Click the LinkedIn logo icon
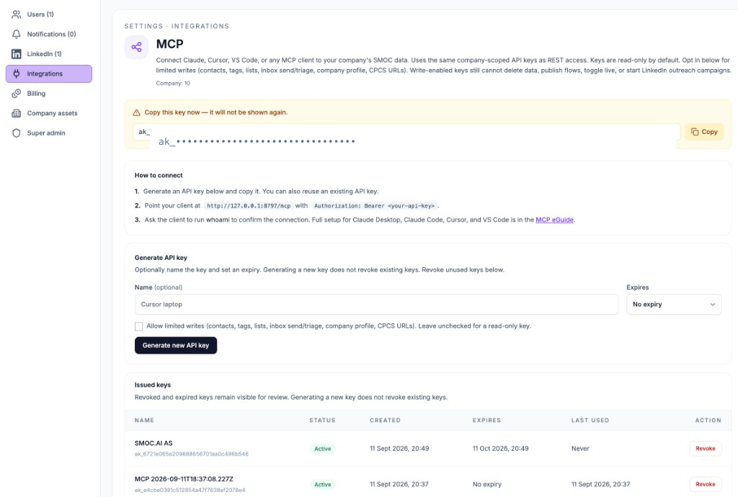 pyautogui.click(x=17, y=54)
